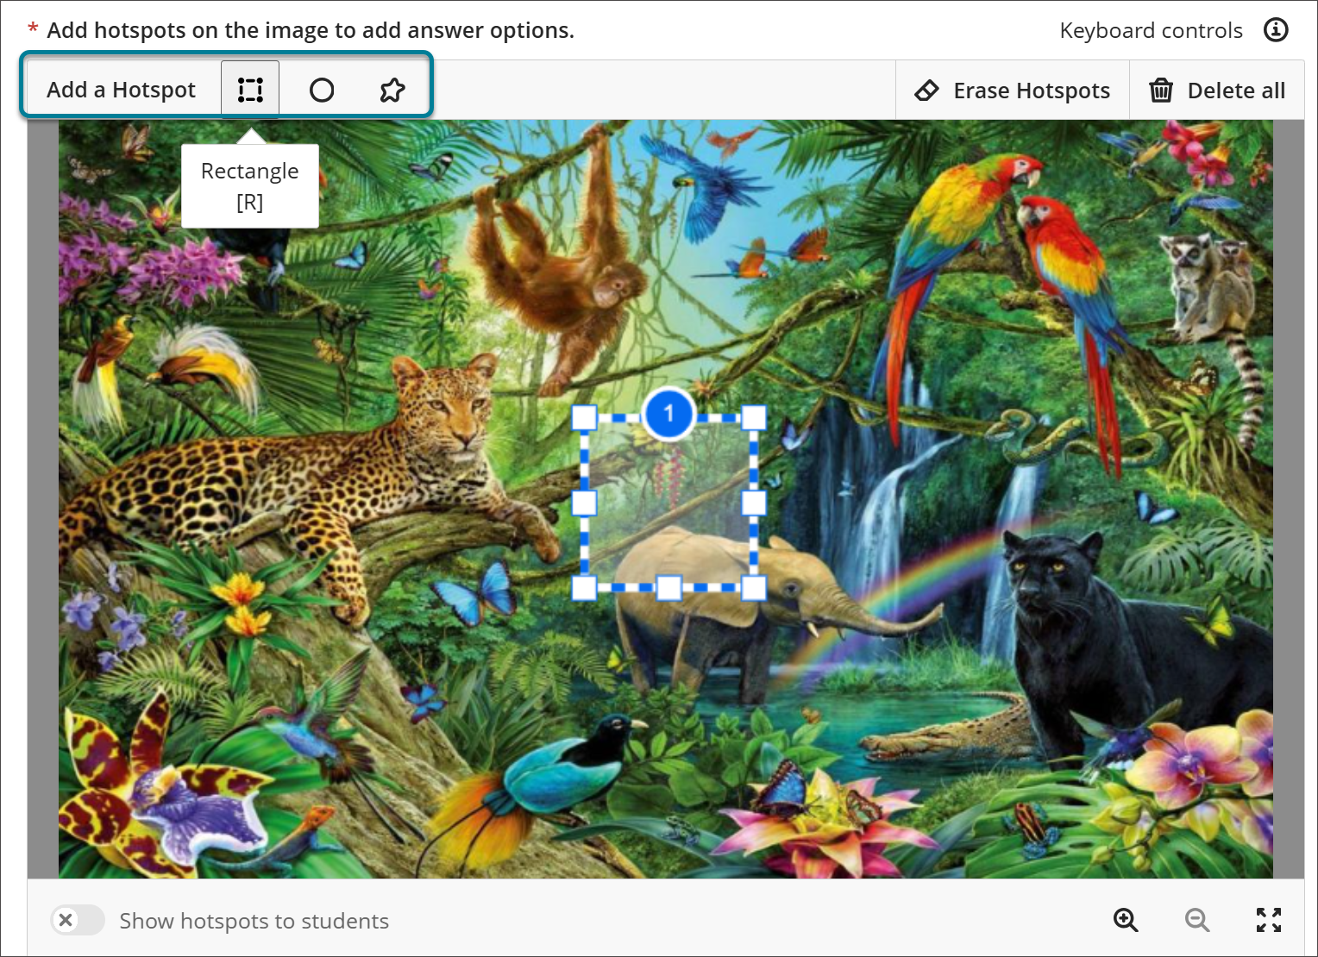Enable the Rectangle tool via its button
1318x957 pixels.
[250, 88]
